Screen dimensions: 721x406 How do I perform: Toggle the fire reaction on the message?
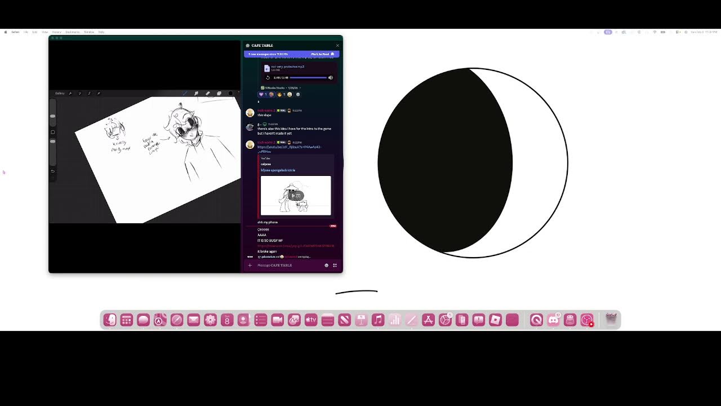click(x=284, y=94)
